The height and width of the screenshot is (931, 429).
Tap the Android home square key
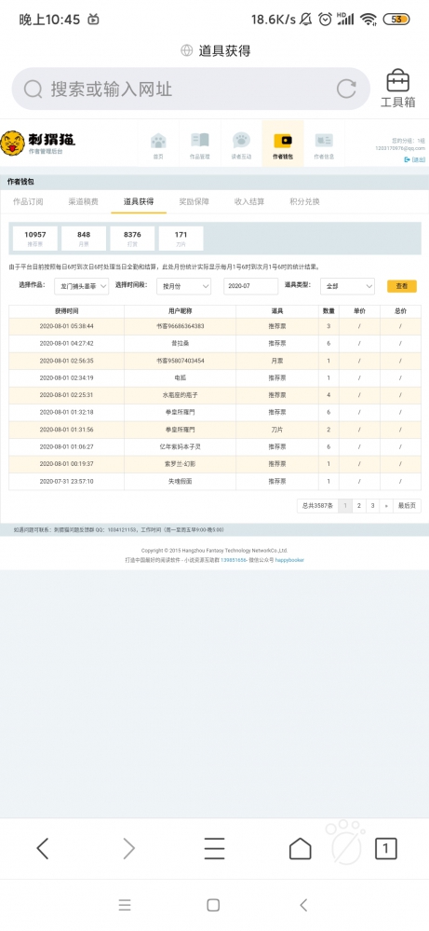pos(213,905)
